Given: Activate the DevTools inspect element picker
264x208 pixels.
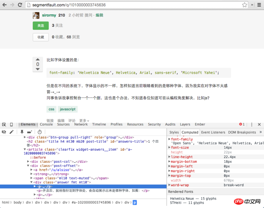Looking at the screenshot, I should [4, 125].
